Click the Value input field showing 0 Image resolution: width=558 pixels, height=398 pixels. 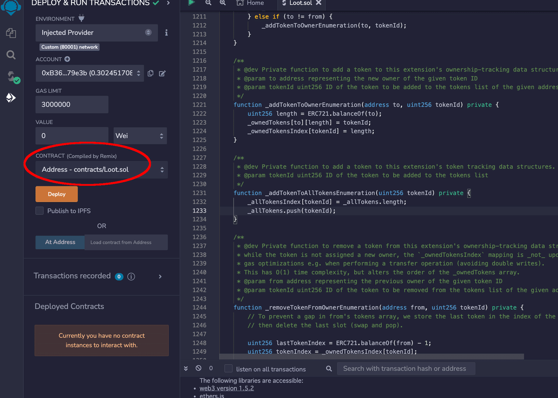pyautogui.click(x=72, y=136)
